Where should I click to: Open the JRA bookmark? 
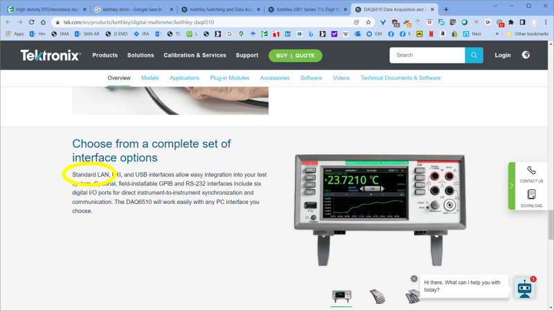pos(141,34)
